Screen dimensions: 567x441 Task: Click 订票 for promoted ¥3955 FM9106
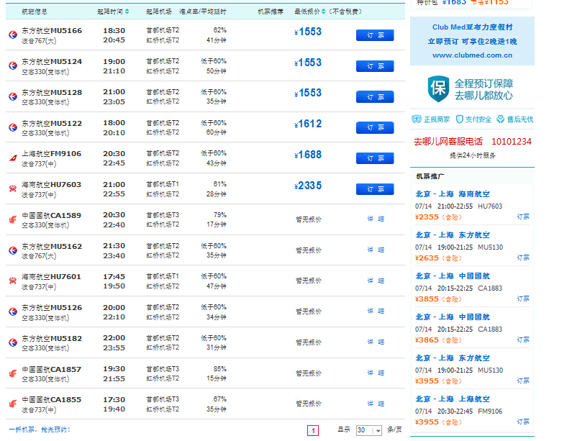coord(523,422)
